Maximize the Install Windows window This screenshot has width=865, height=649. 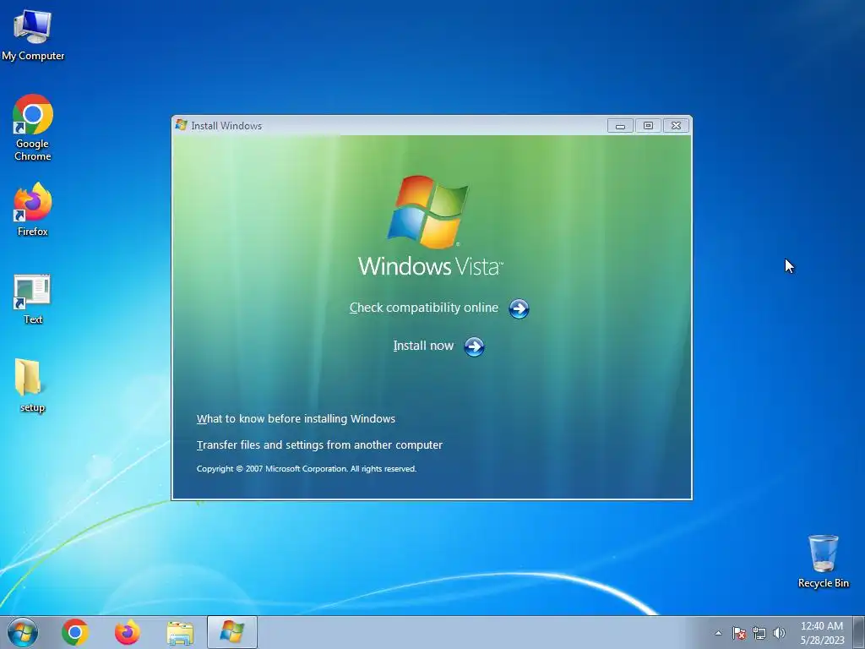point(648,126)
